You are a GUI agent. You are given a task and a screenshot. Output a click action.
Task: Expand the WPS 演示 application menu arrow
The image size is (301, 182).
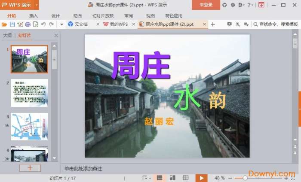(x=36, y=5)
